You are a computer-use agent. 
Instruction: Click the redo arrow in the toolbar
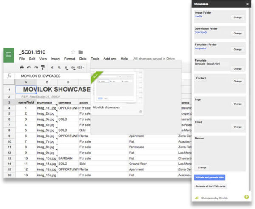(x=36, y=68)
